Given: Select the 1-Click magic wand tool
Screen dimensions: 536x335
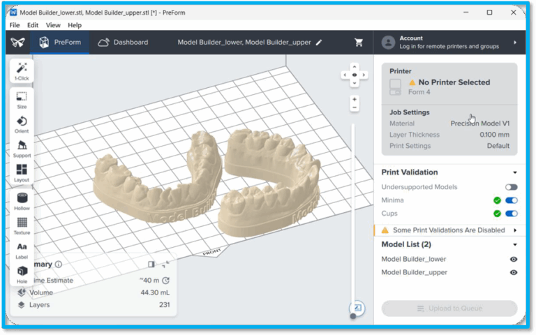Looking at the screenshot, I should 22,71.
